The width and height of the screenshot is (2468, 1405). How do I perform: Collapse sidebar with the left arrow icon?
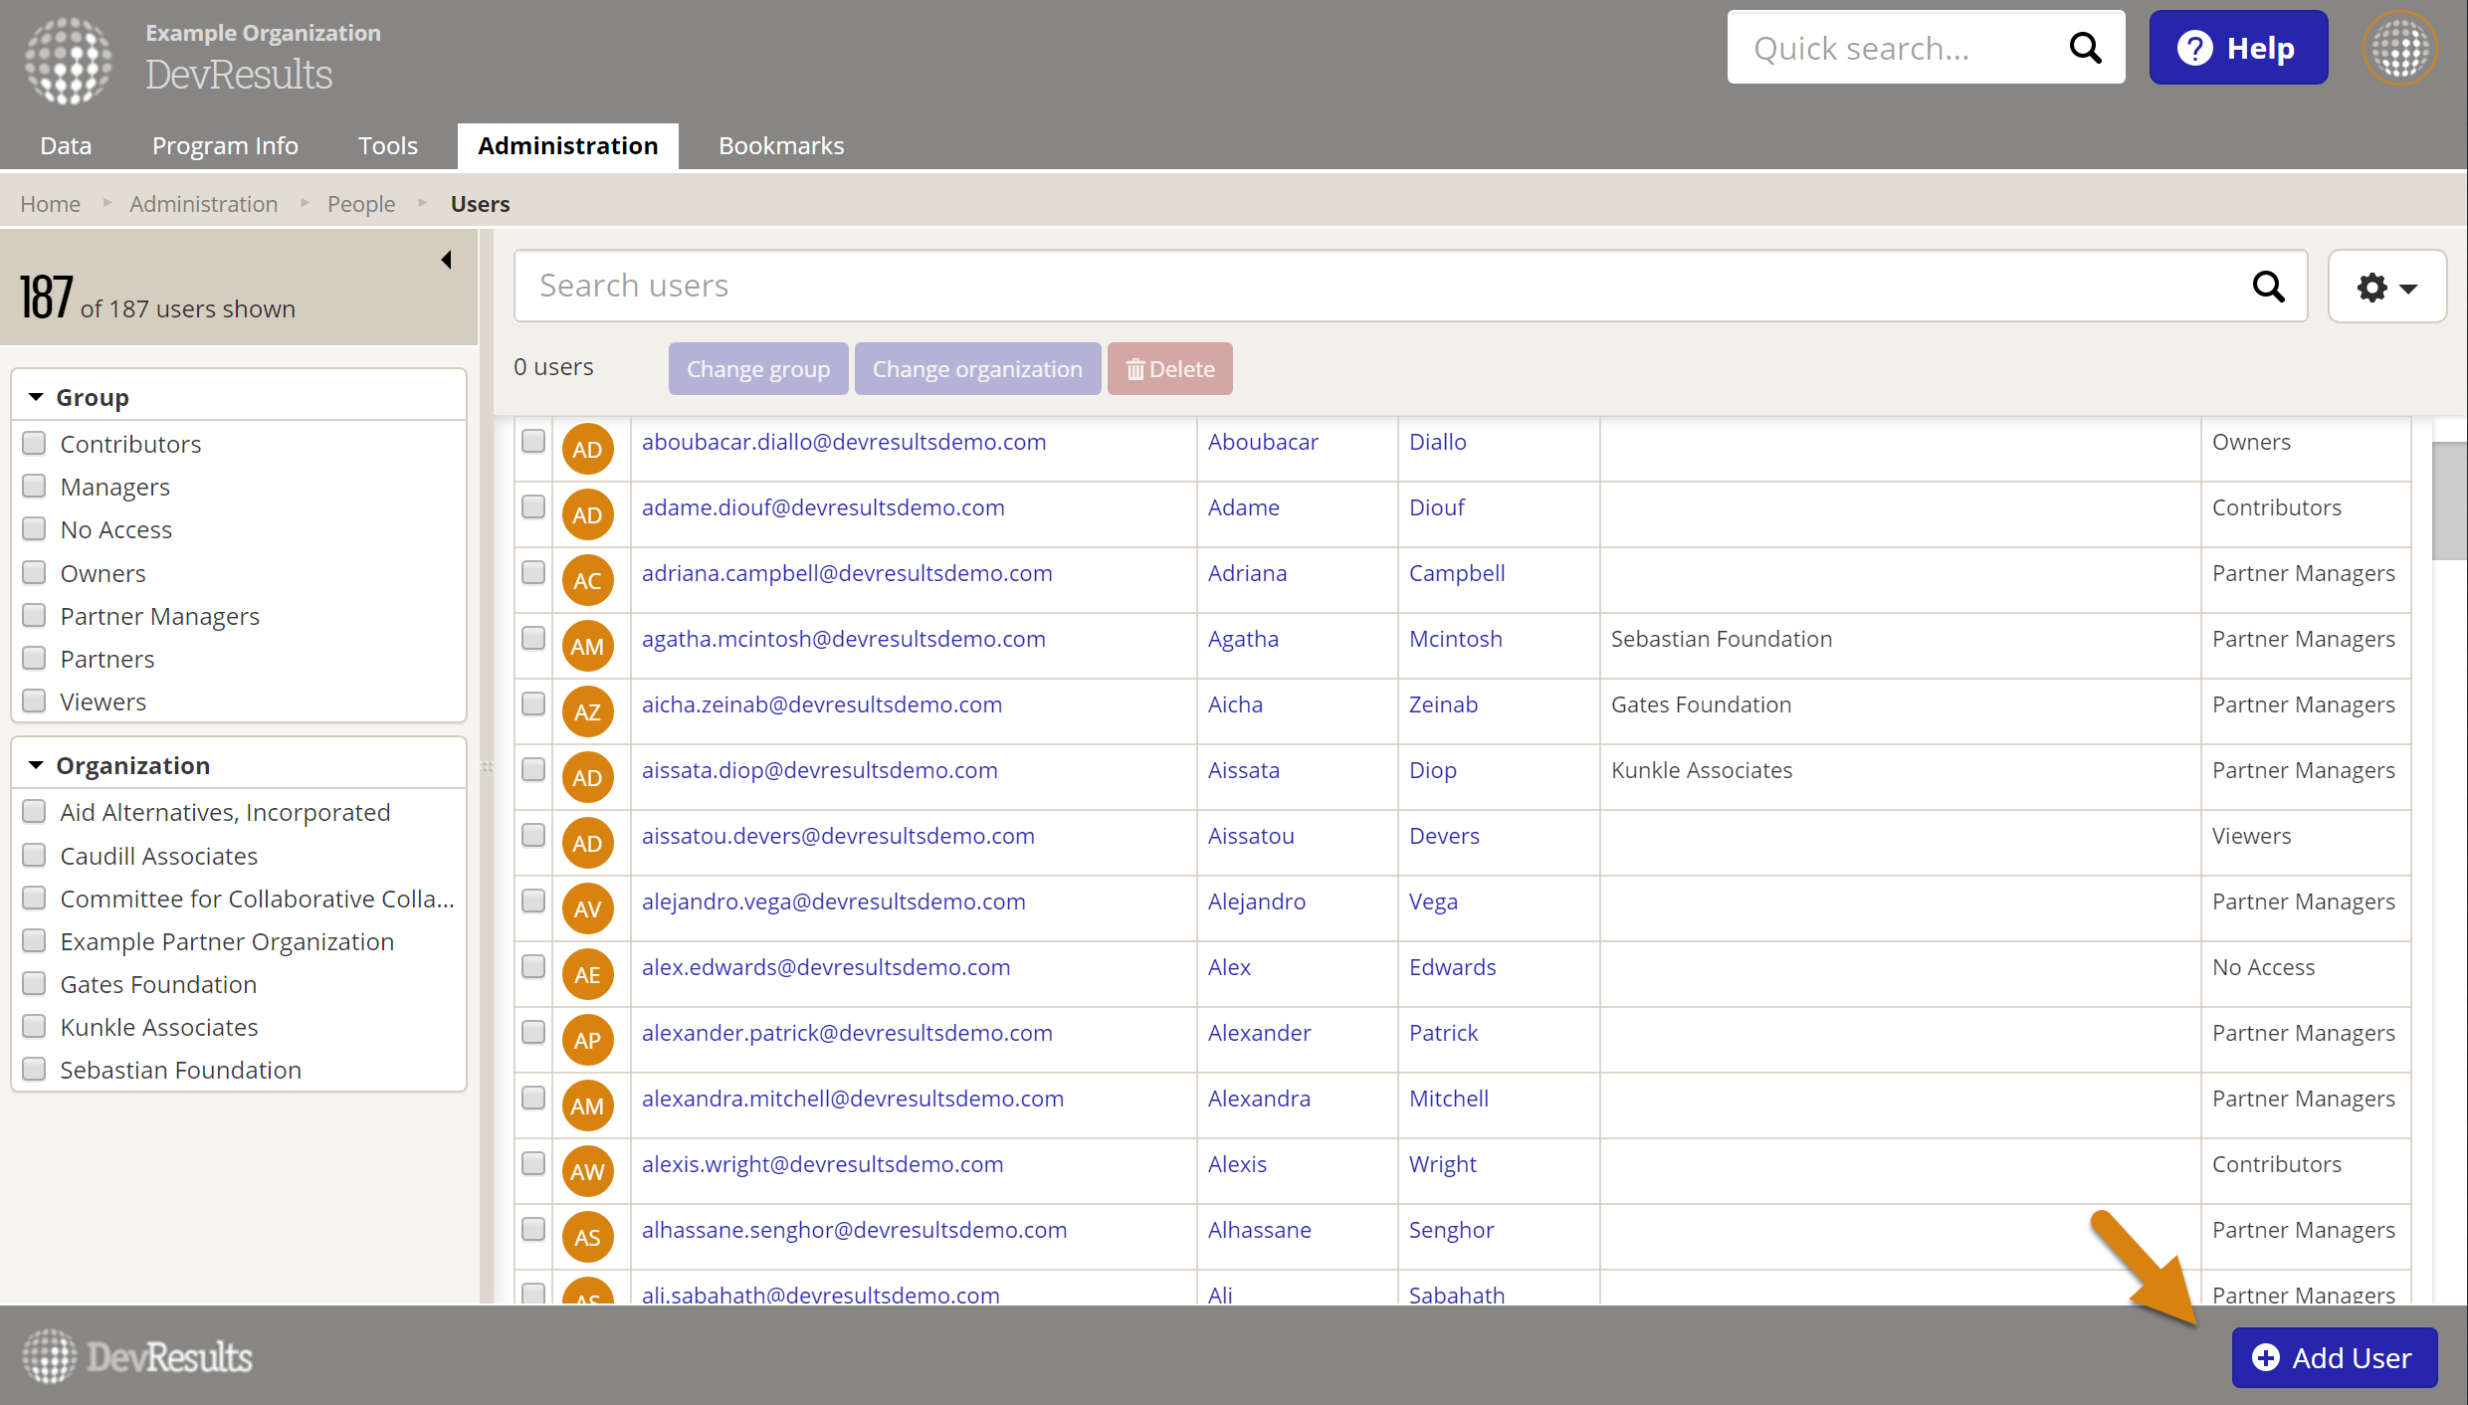446,260
